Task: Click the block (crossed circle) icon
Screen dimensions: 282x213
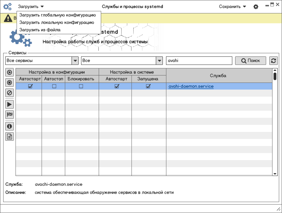Action: click(10, 93)
